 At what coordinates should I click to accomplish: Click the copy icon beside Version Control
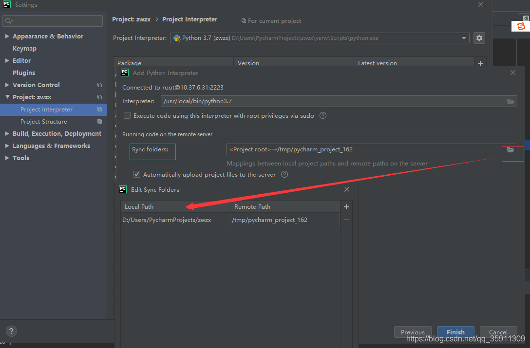[x=99, y=85]
